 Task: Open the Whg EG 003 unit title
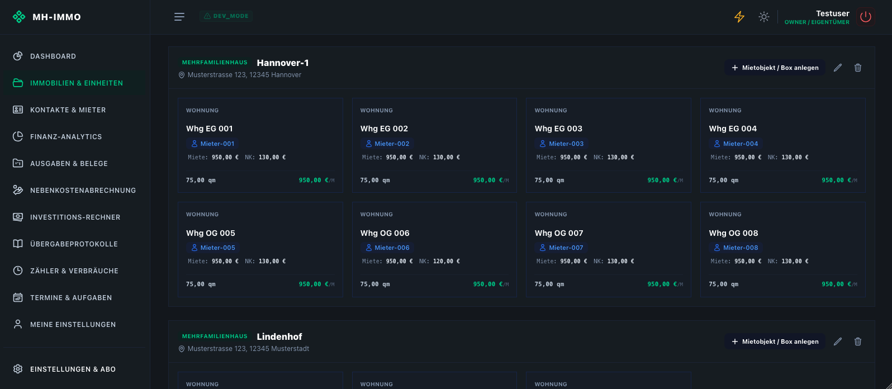click(x=558, y=129)
